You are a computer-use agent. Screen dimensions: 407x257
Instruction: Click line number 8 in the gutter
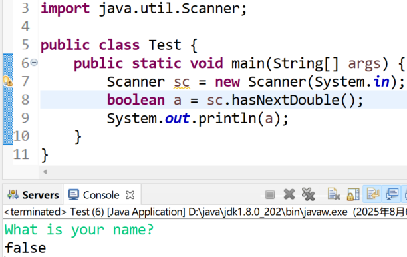click(25, 100)
